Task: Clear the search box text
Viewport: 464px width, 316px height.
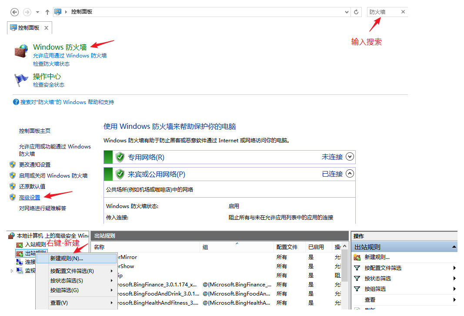Action: [x=403, y=12]
